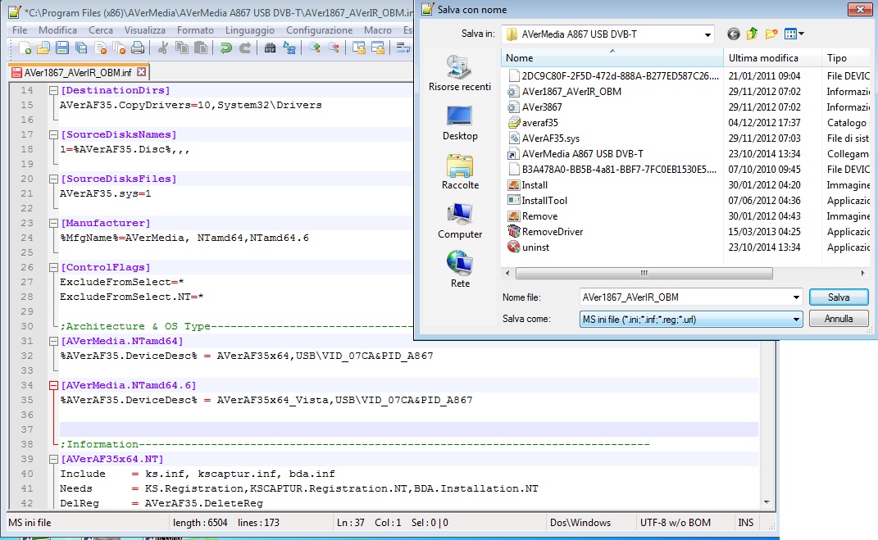Viewport: 878px width, 540px height.
Task: Open the Formato menu
Action: (195, 30)
